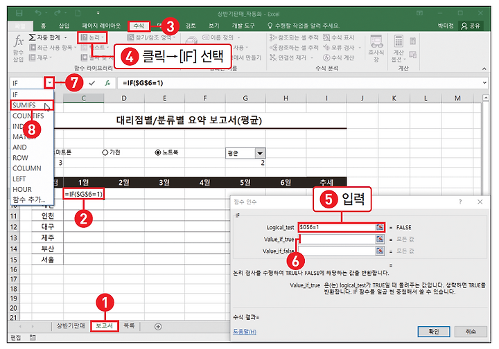This screenshot has width=499, height=349.
Task: Click the 확인 (OK) button
Action: point(434,332)
